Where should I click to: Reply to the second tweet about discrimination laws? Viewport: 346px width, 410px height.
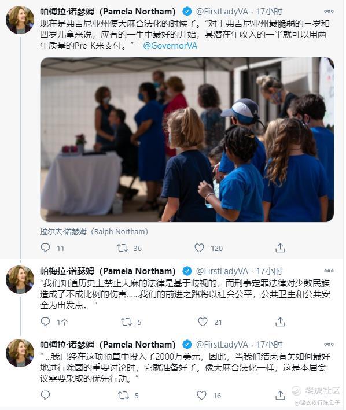coord(45,322)
